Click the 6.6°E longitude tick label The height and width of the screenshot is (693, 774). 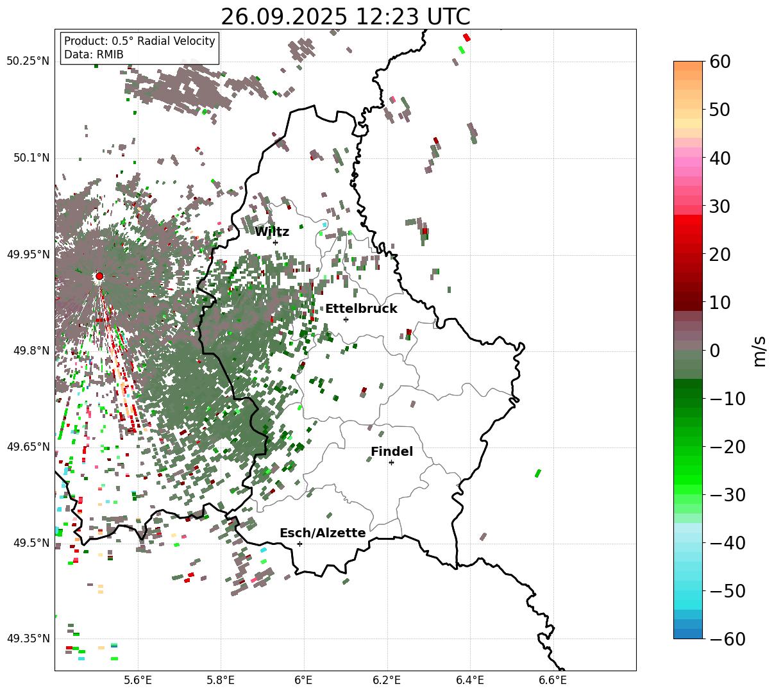553,681
